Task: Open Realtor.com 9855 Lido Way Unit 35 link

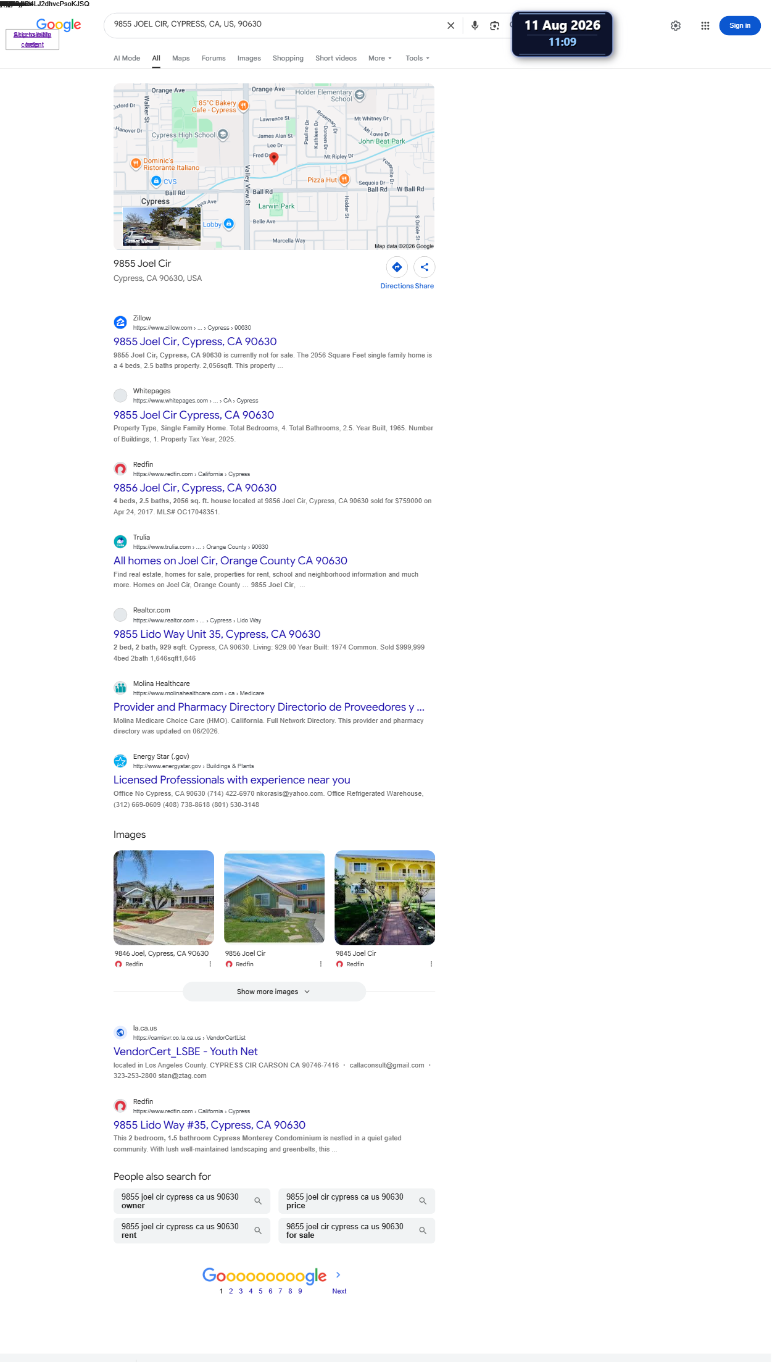Action: coord(217,634)
